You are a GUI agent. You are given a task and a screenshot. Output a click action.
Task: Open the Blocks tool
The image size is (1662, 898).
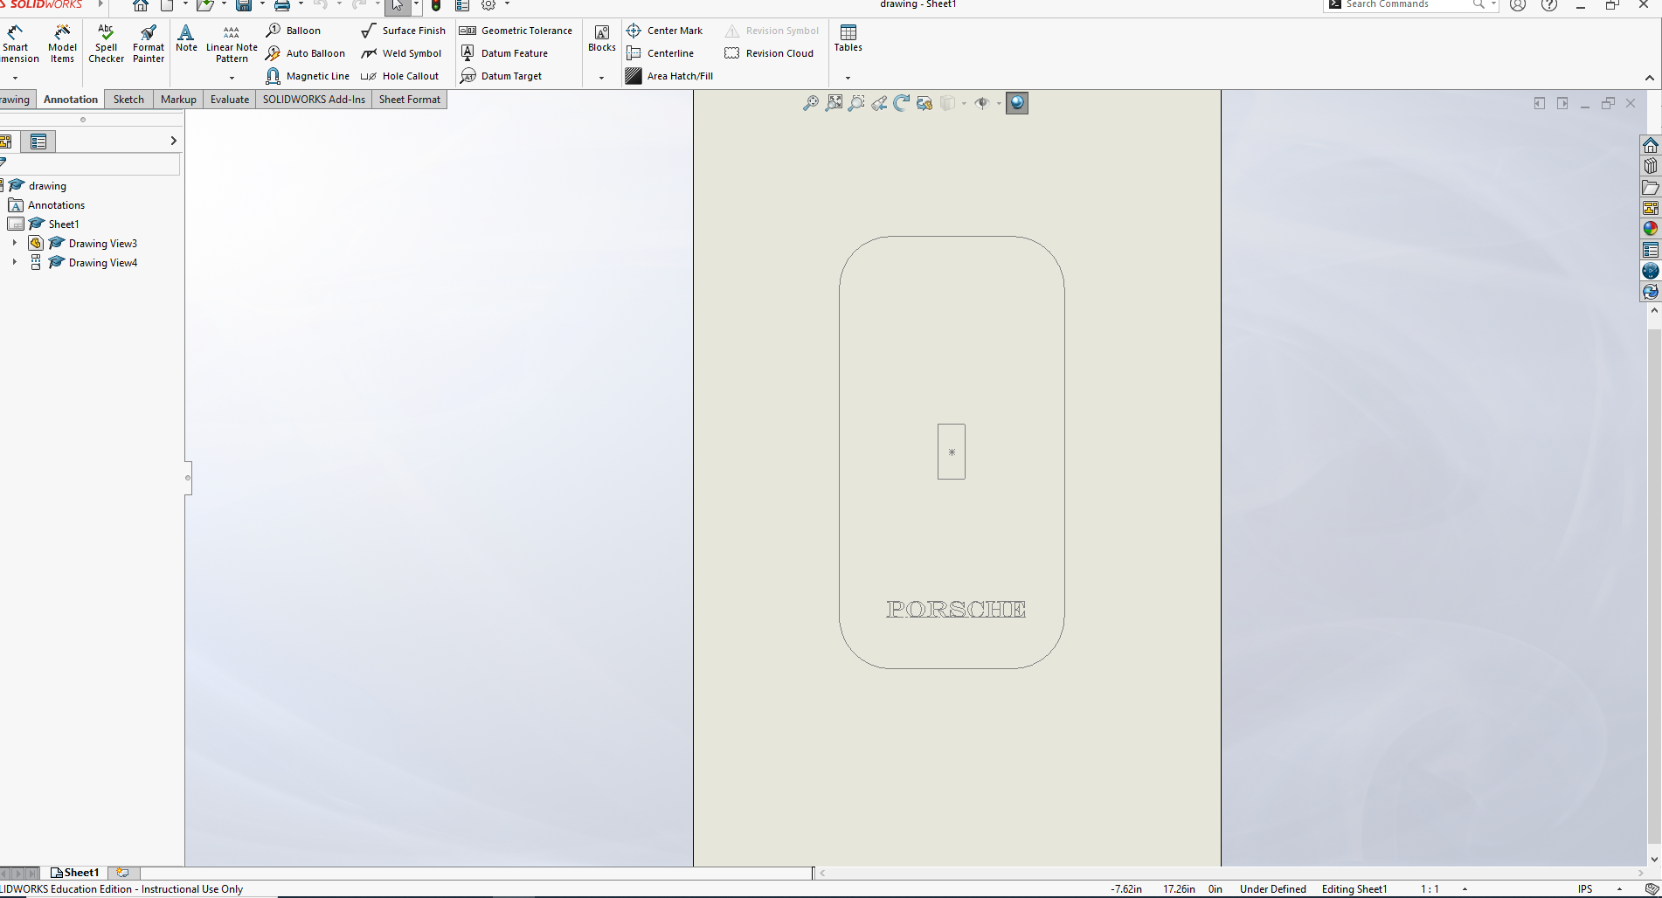click(602, 38)
